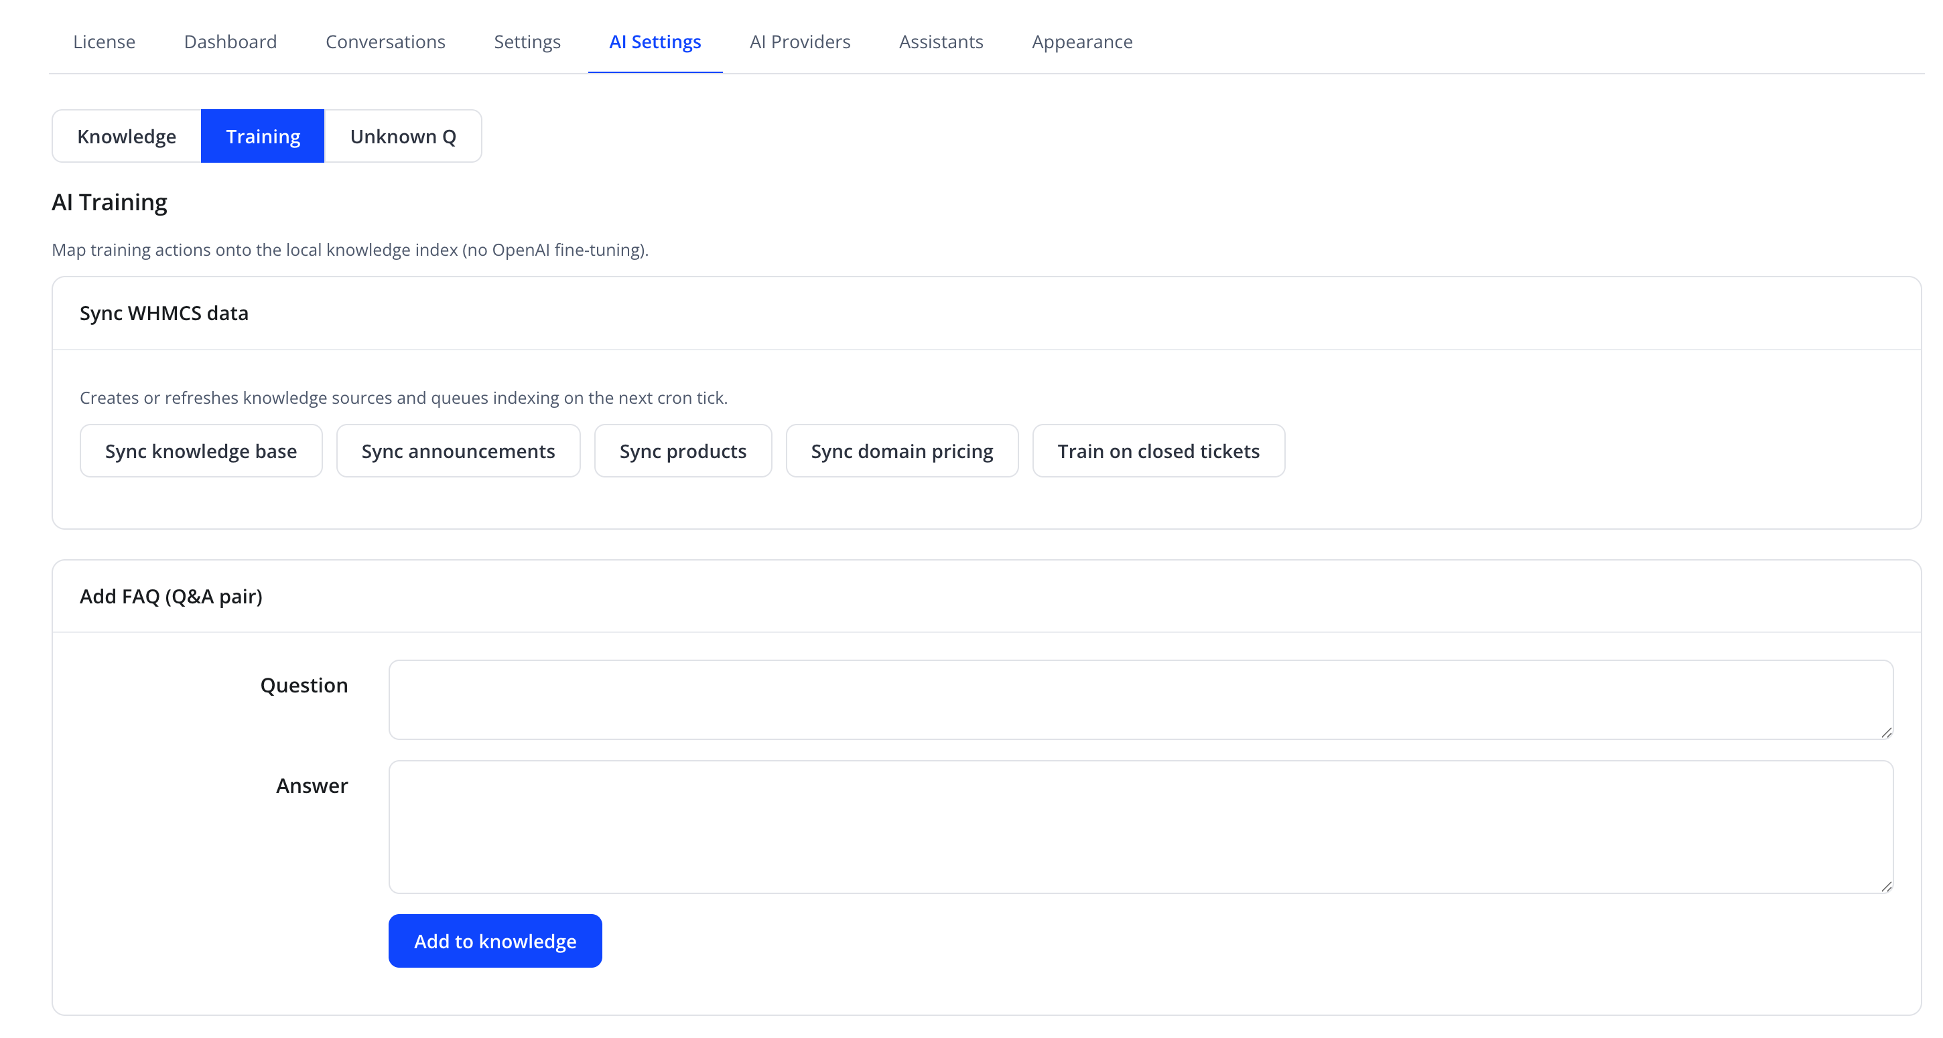This screenshot has width=1943, height=1038.
Task: Go to the Assistants tab
Action: pos(941,42)
